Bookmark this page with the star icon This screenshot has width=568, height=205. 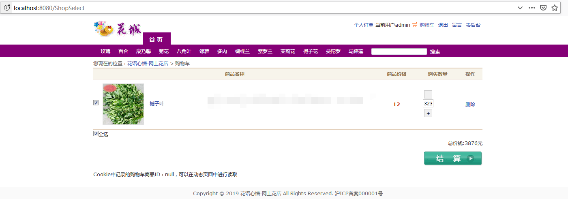555,8
